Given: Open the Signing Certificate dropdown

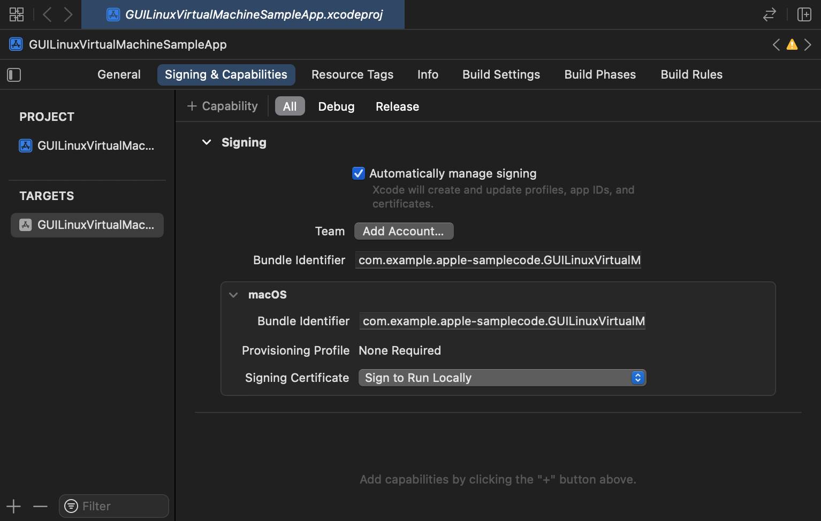Looking at the screenshot, I should [x=502, y=378].
